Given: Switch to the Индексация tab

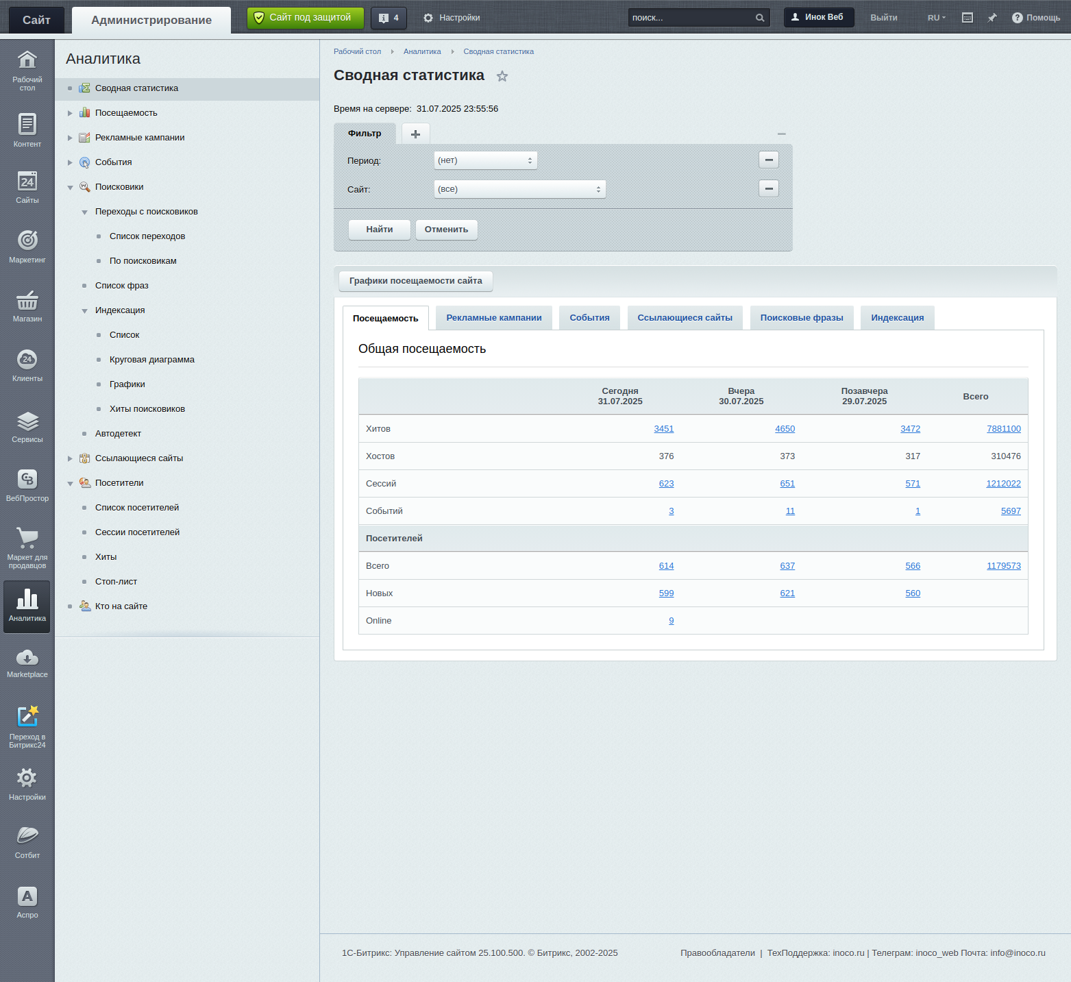Looking at the screenshot, I should click(x=897, y=318).
